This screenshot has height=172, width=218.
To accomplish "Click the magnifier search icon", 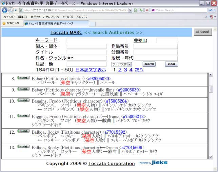I will coord(210,10).
